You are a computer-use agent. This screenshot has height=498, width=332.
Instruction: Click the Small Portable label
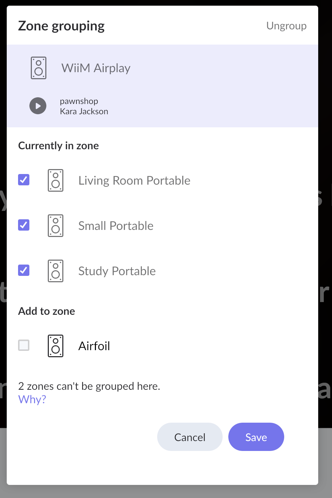(116, 226)
